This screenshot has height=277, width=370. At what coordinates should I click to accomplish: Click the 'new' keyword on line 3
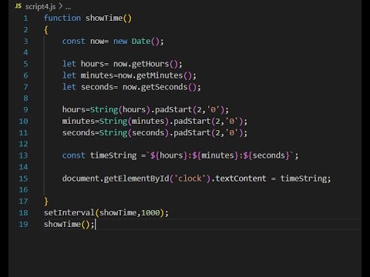(120, 41)
